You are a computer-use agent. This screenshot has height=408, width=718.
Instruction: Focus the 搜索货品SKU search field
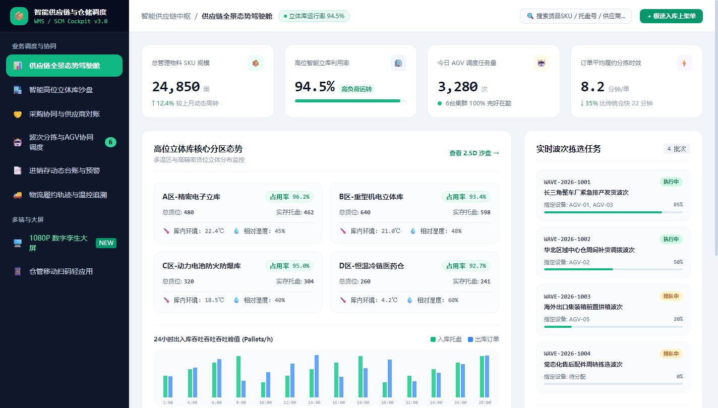[576, 16]
